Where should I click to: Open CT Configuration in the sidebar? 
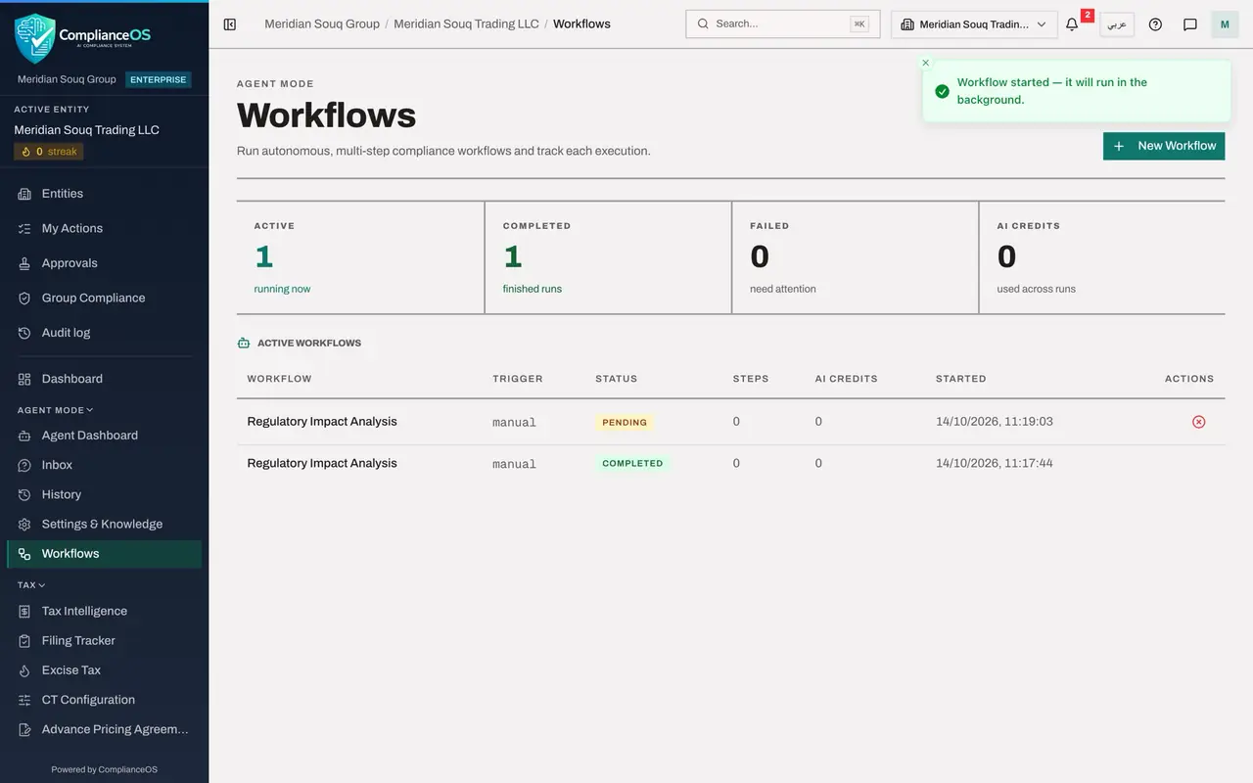(x=104, y=700)
